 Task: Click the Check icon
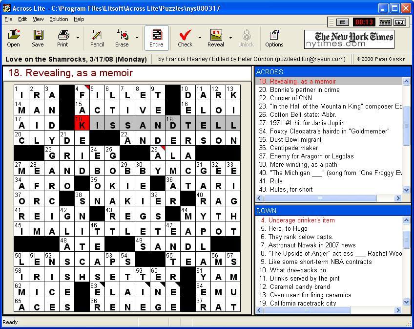click(x=185, y=38)
